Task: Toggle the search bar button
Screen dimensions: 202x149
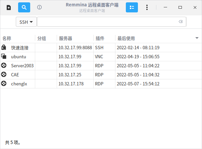Action: [x=24, y=7]
